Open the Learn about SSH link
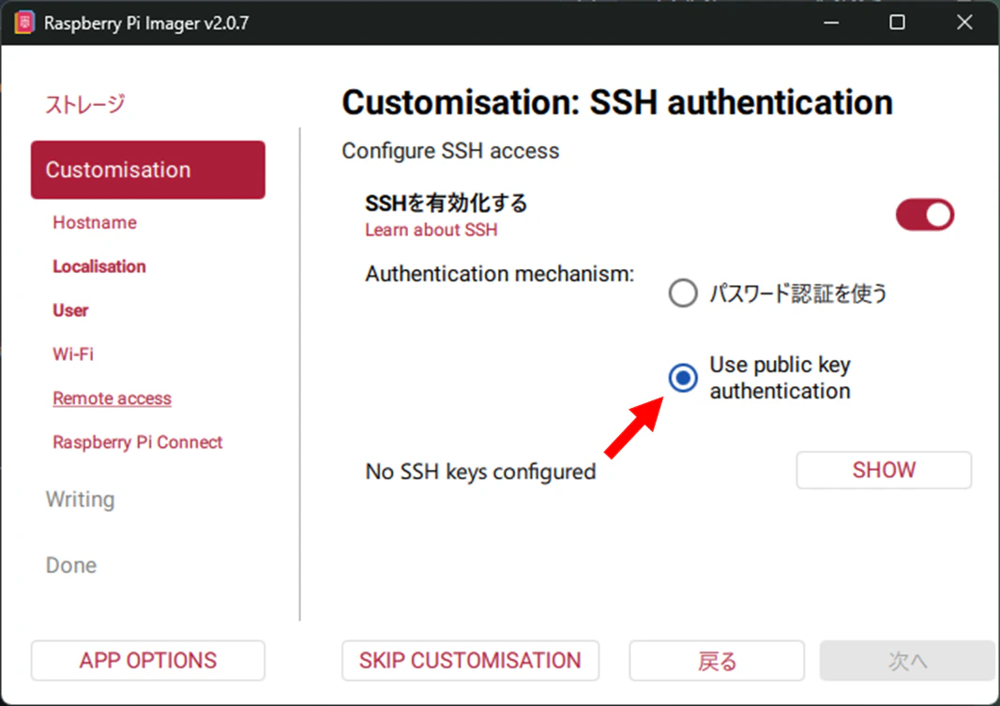Screen dimensions: 1000x706 point(432,230)
